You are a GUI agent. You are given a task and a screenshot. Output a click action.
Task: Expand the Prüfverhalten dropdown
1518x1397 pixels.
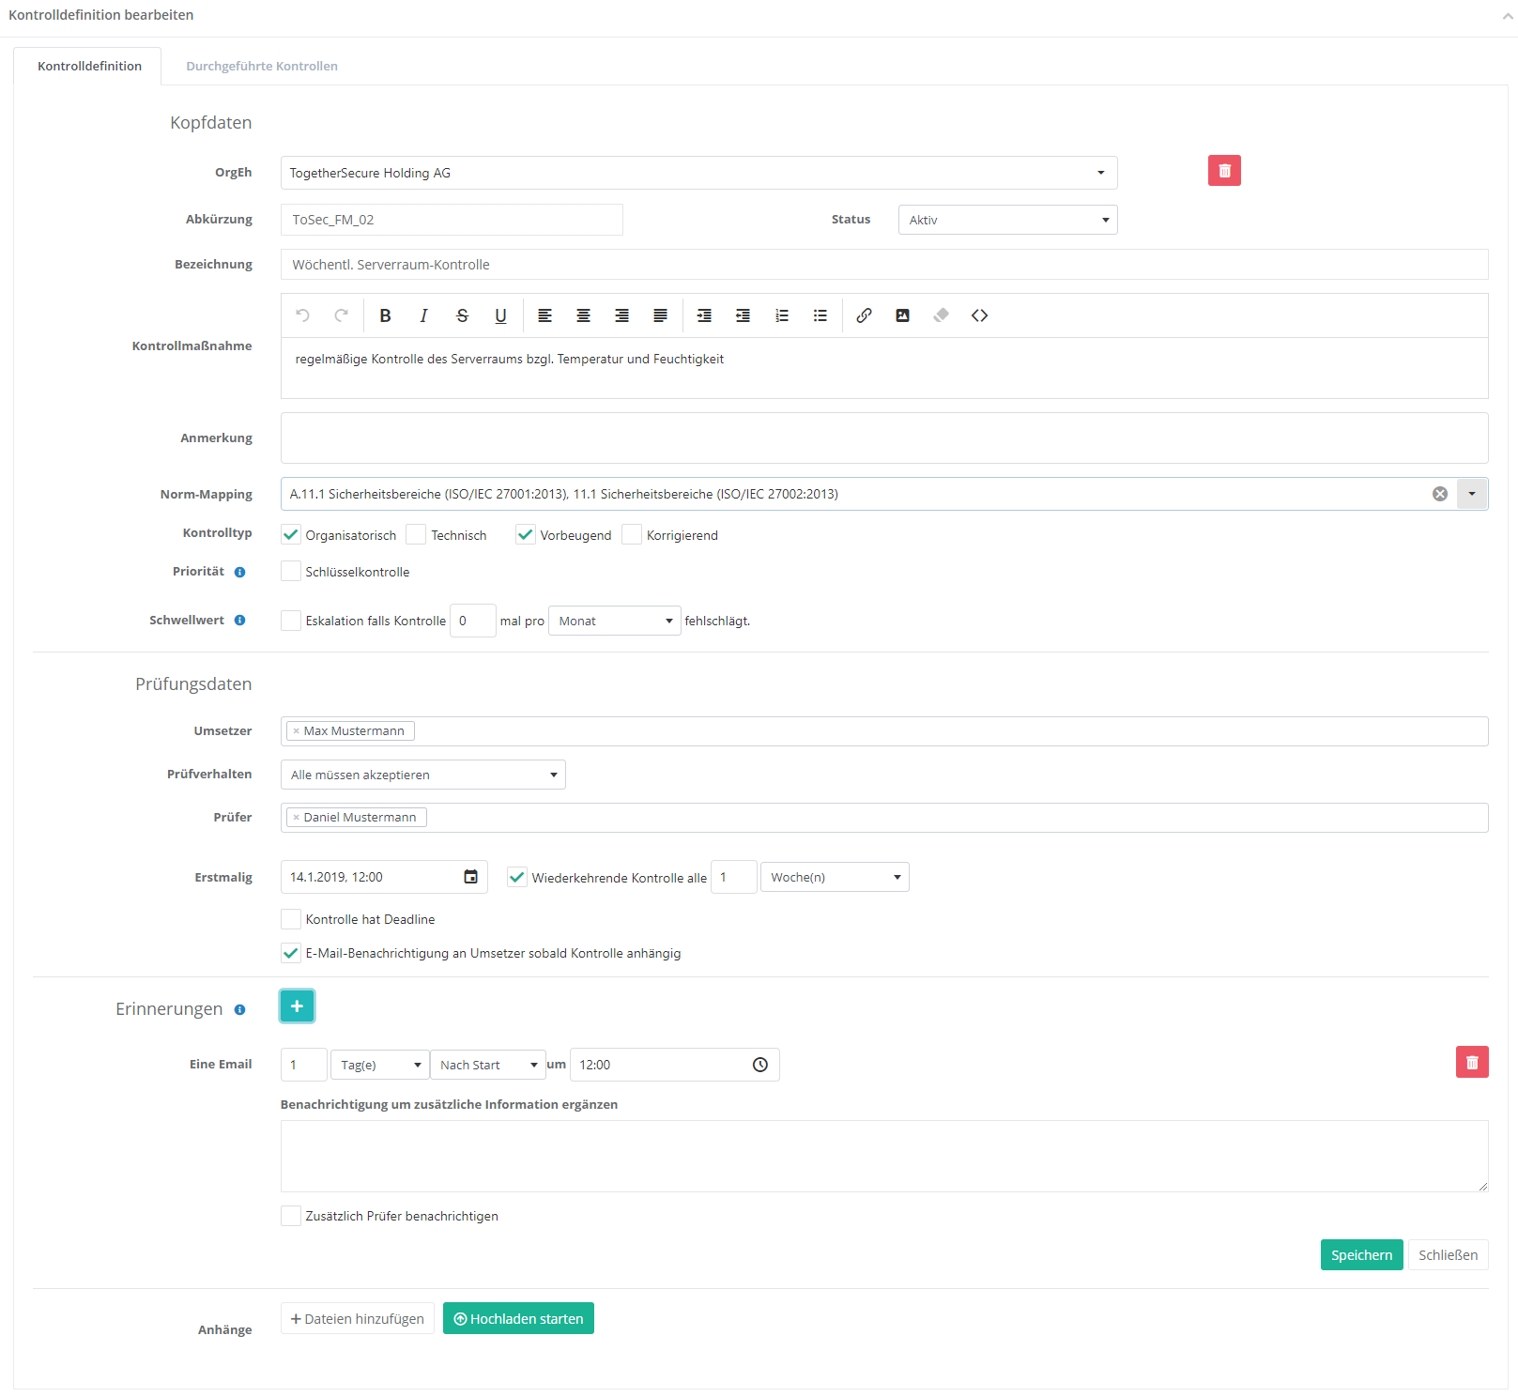coord(422,775)
